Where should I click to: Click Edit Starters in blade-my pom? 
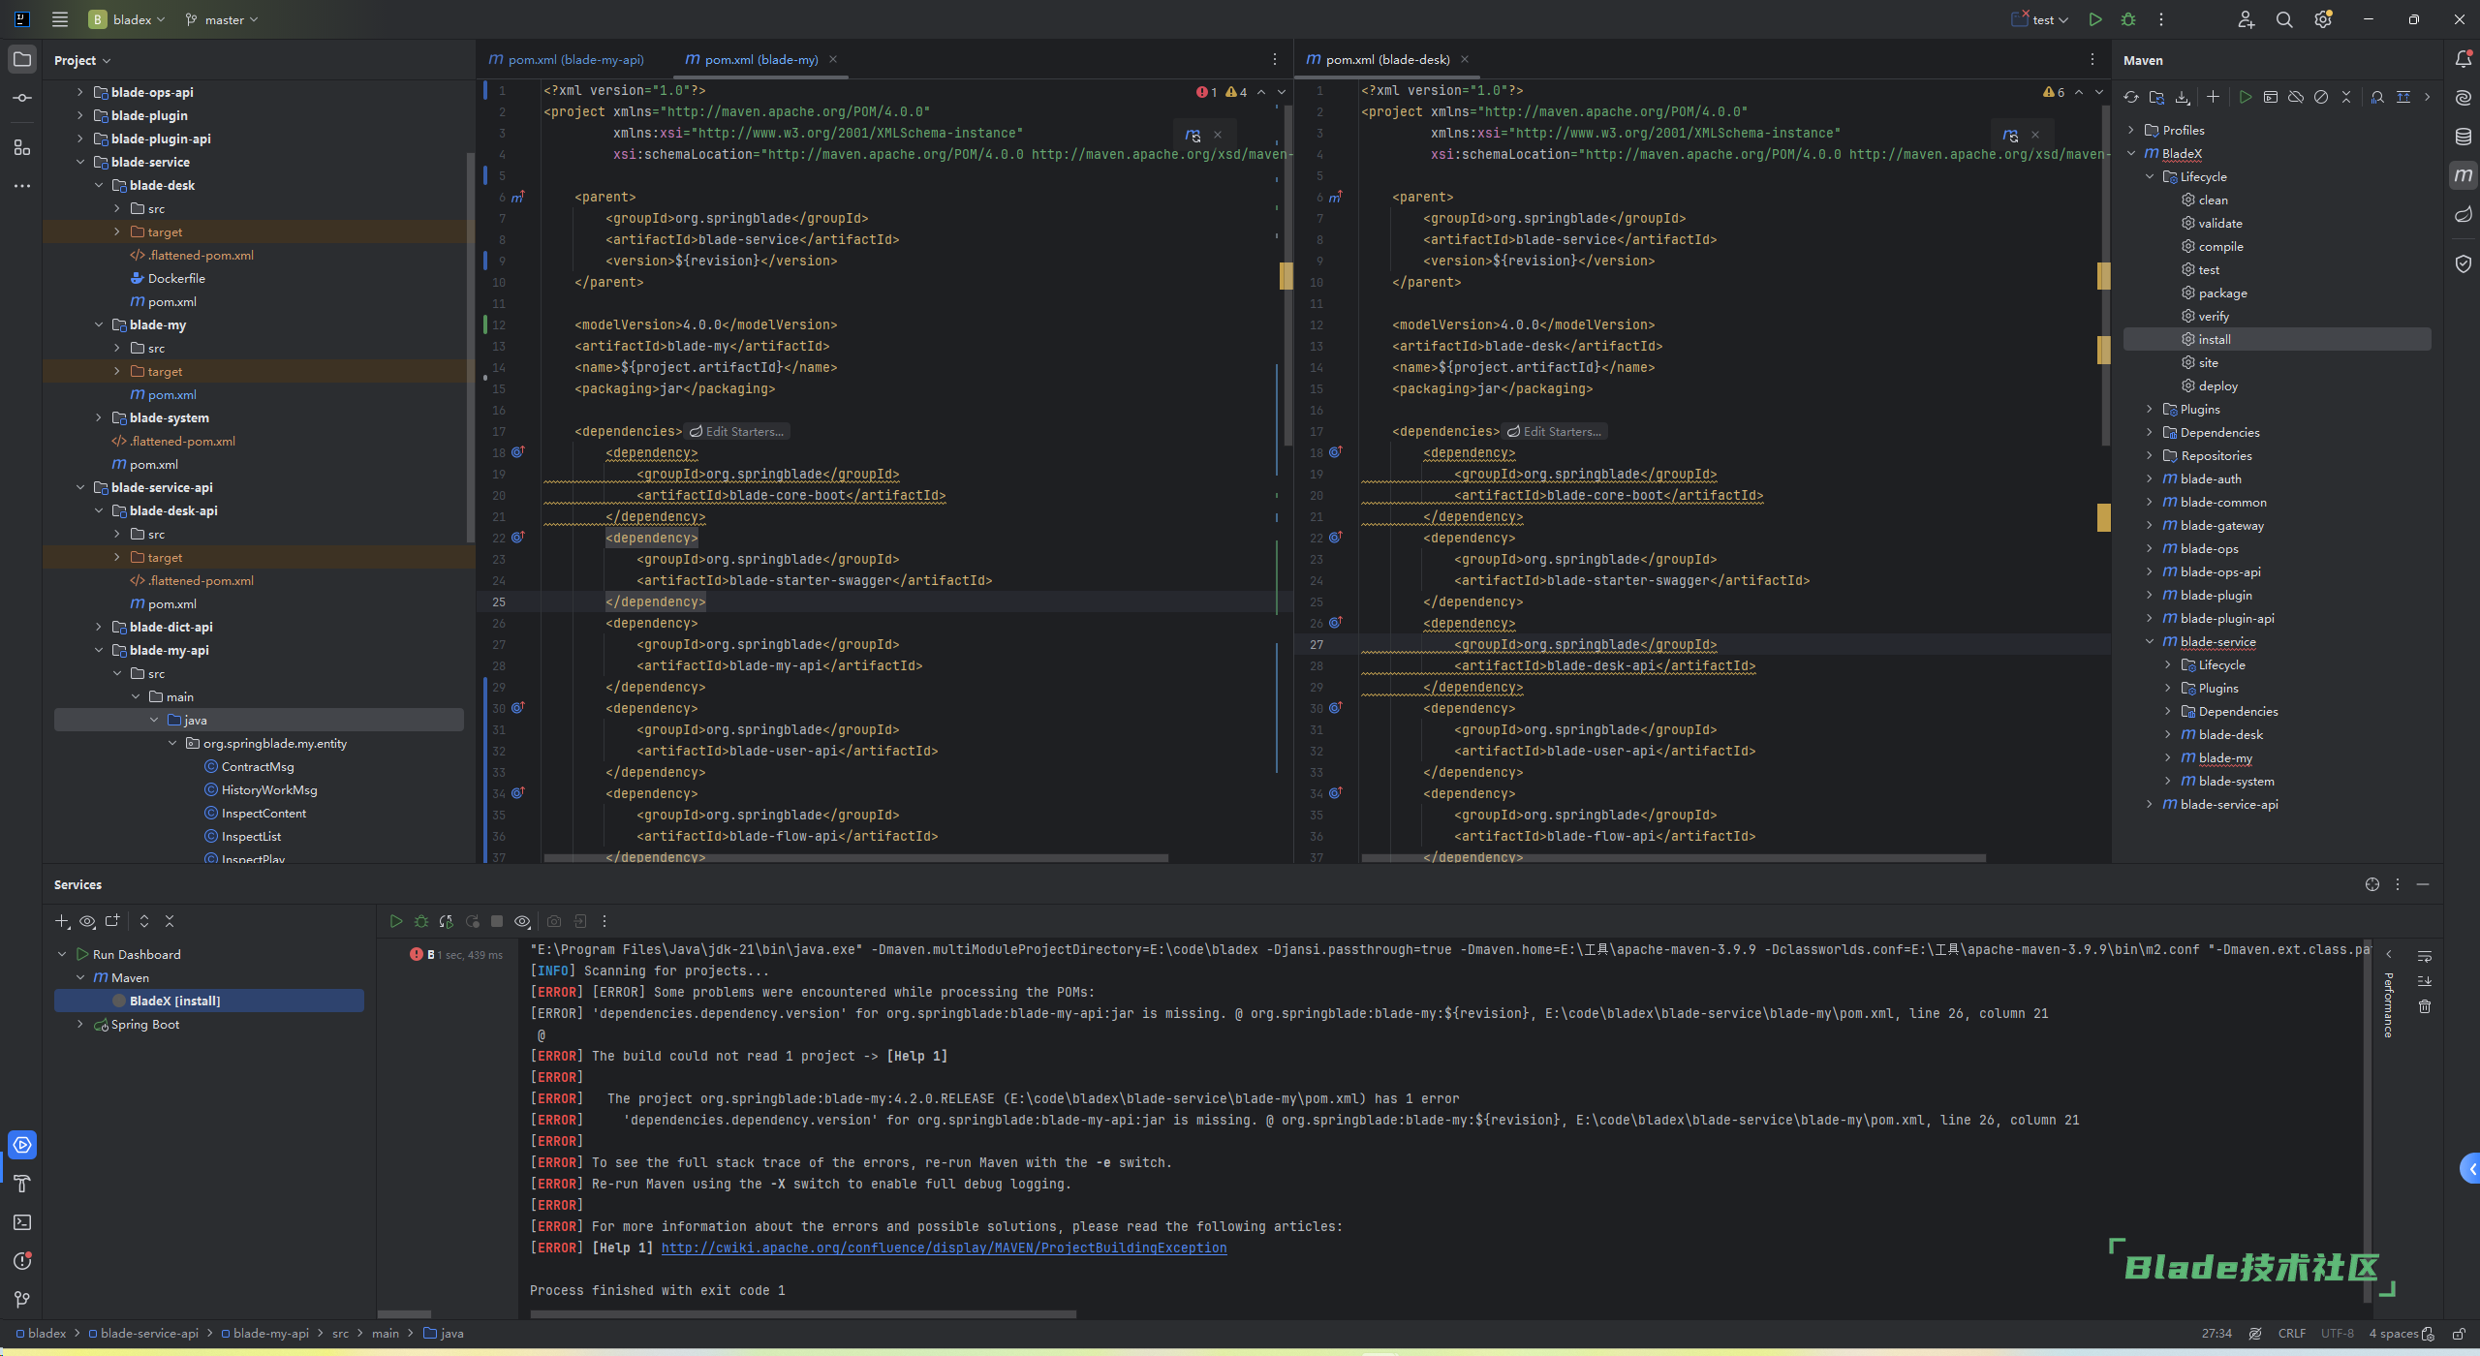(x=737, y=431)
